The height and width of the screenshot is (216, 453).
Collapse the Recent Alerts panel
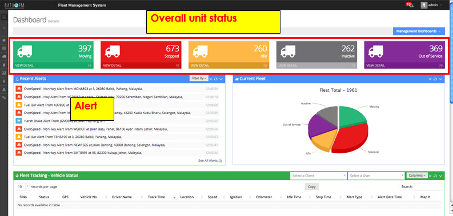coord(221,79)
